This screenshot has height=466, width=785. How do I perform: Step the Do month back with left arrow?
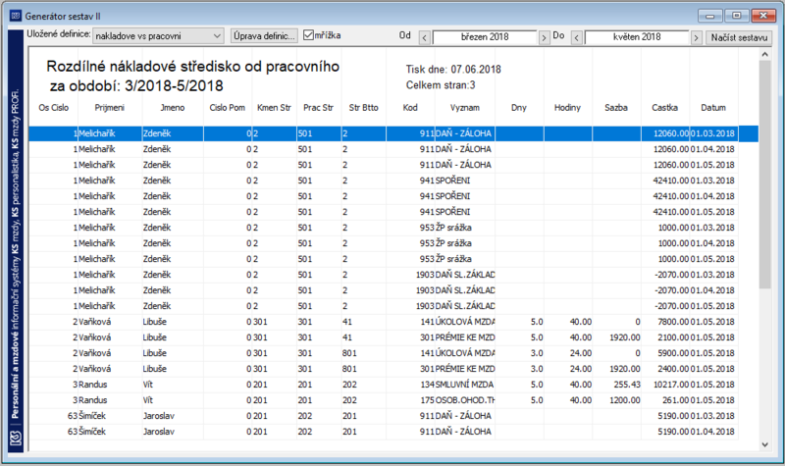(577, 37)
